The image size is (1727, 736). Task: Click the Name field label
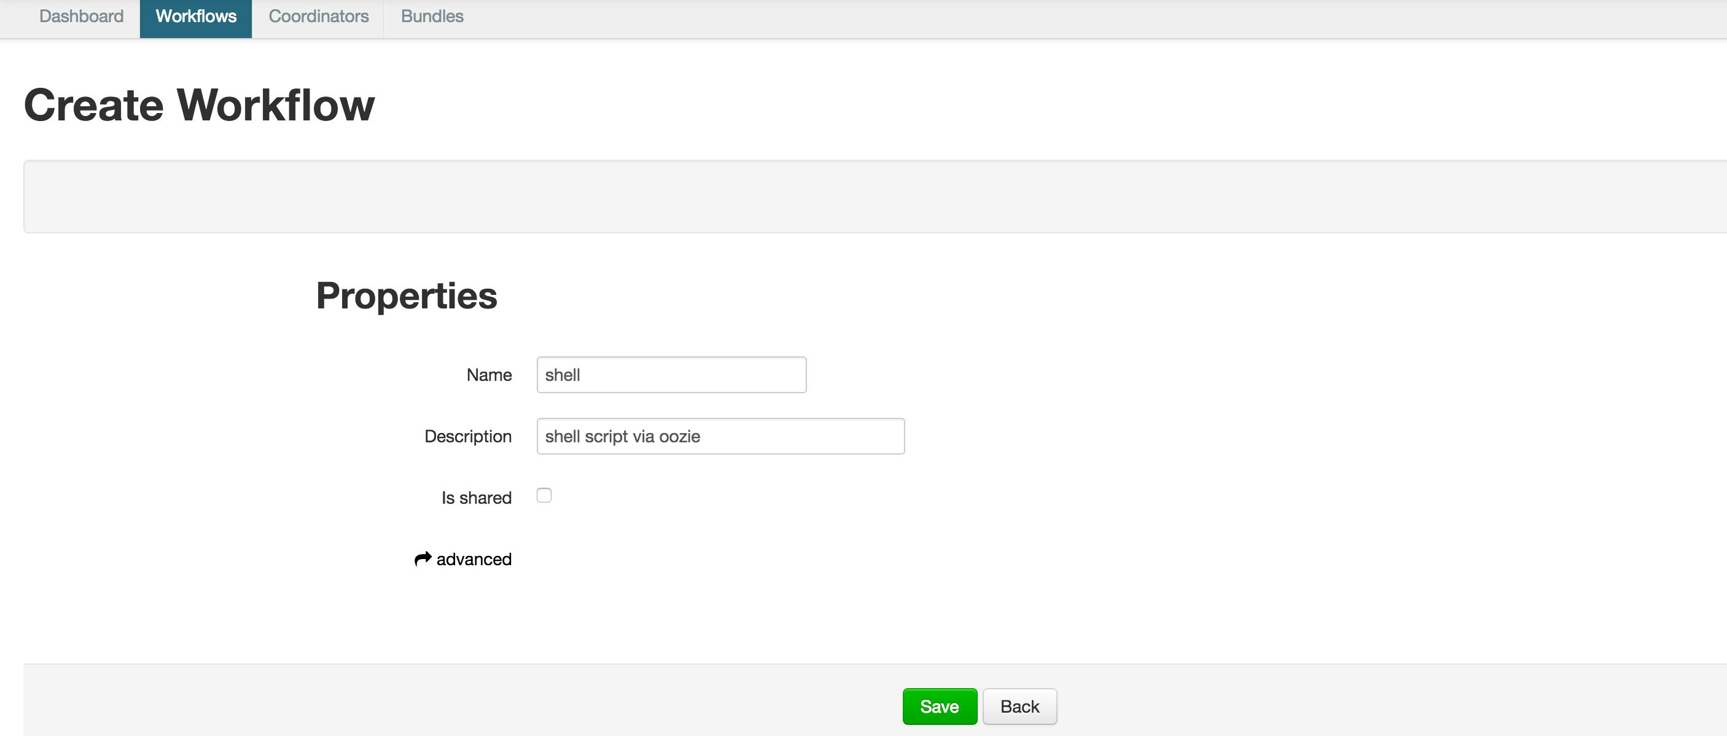point(489,375)
